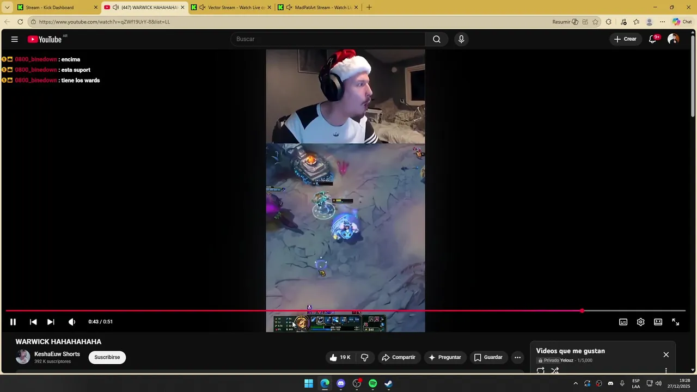Open Spotify from the taskbar
Viewport: 697px width, 392px height.
tap(372, 383)
